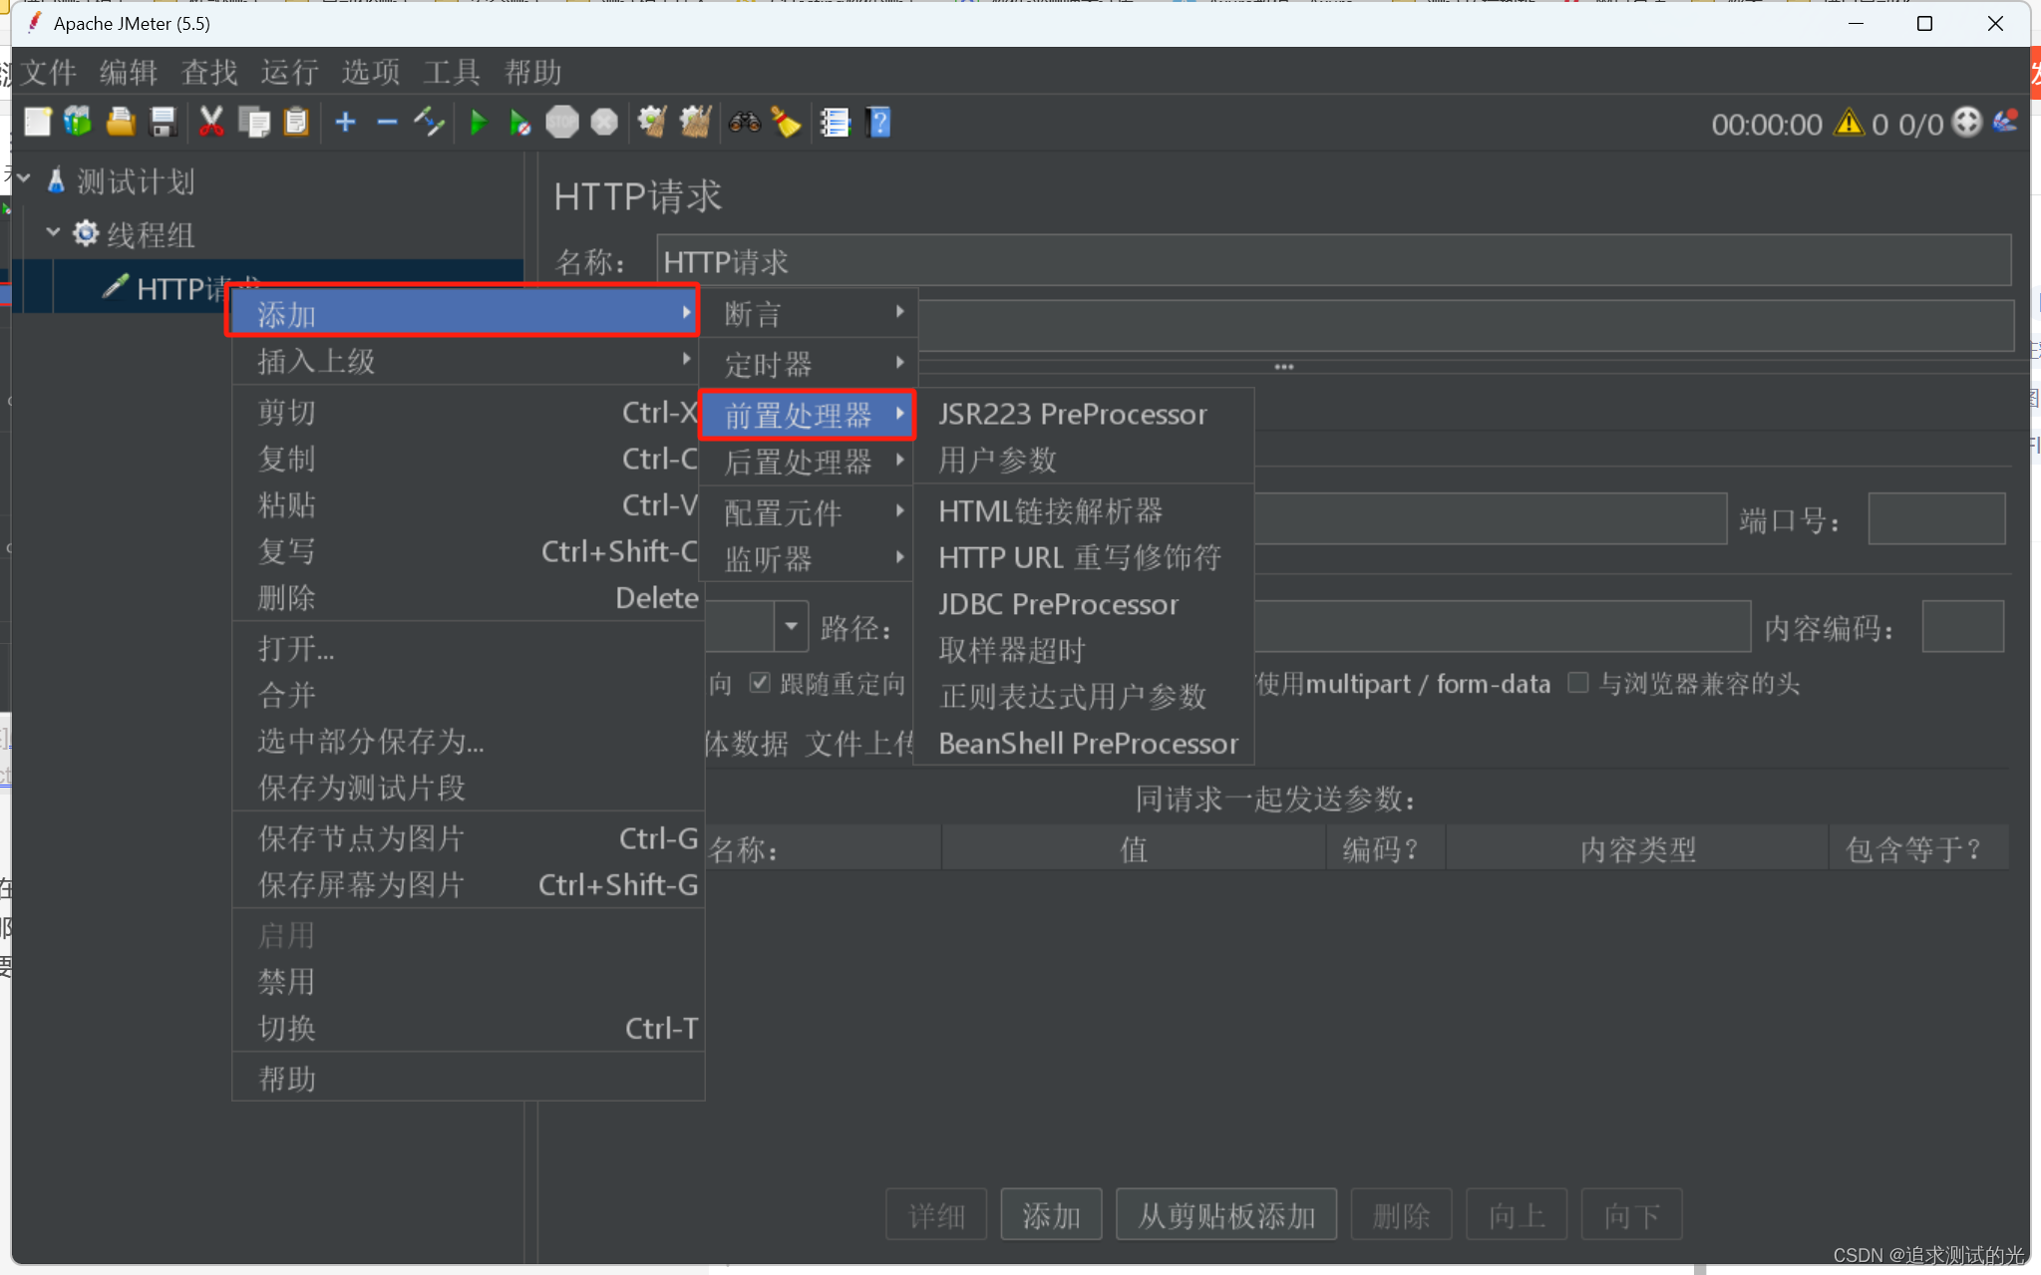Collapse the 测试计划 tree node
Image resolution: width=2041 pixels, height=1275 pixels.
(24, 179)
